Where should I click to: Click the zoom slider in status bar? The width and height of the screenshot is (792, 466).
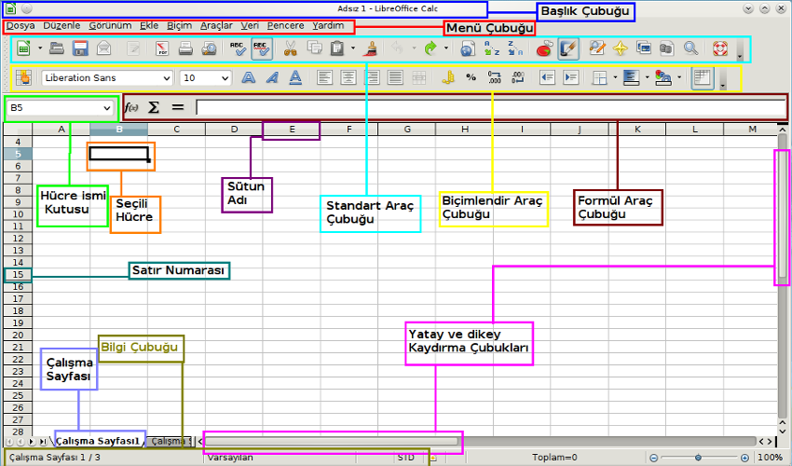tap(699, 458)
